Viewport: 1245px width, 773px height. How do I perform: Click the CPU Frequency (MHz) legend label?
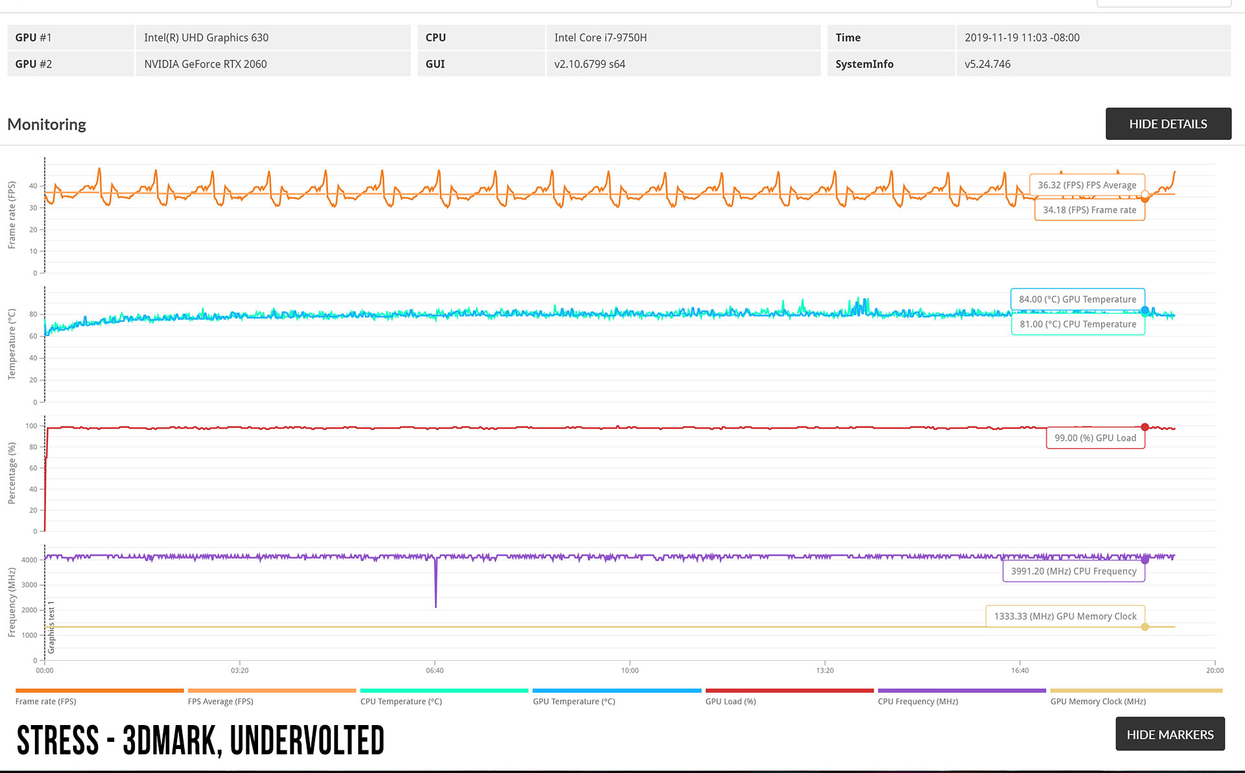click(918, 701)
